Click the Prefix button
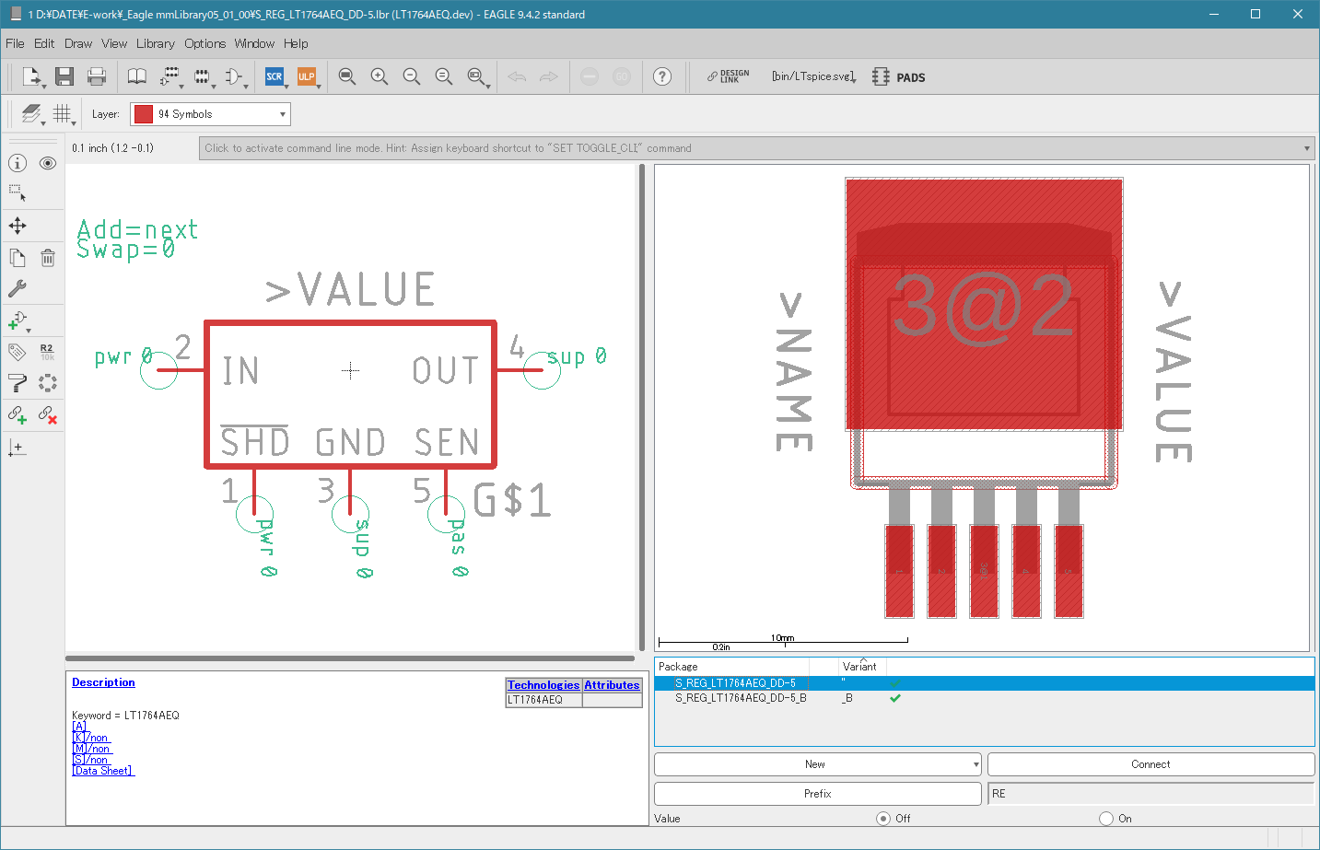Screen dimensions: 1320x850 click(x=817, y=794)
